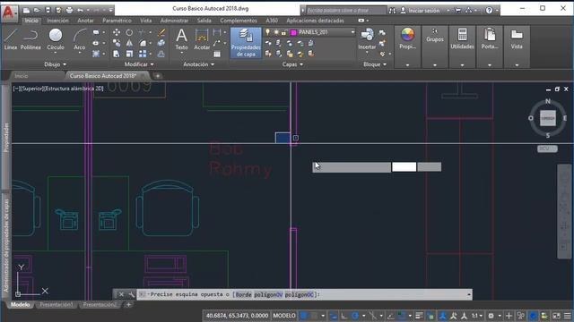Expand the Bloque panel

(x=375, y=64)
